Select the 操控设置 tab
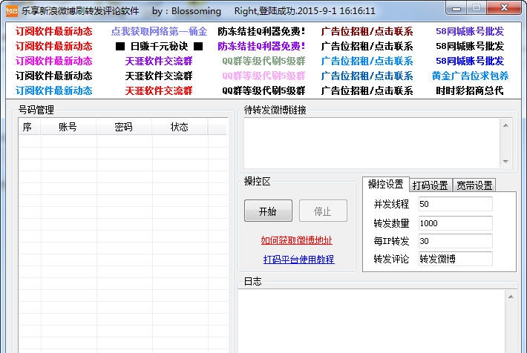This screenshot has height=353, width=527. (386, 185)
